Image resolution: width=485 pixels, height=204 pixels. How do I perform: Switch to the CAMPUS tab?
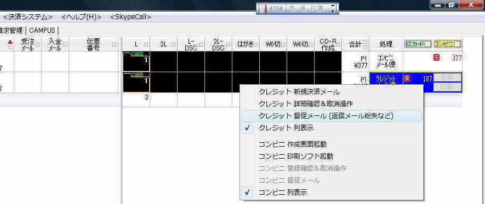(x=42, y=31)
